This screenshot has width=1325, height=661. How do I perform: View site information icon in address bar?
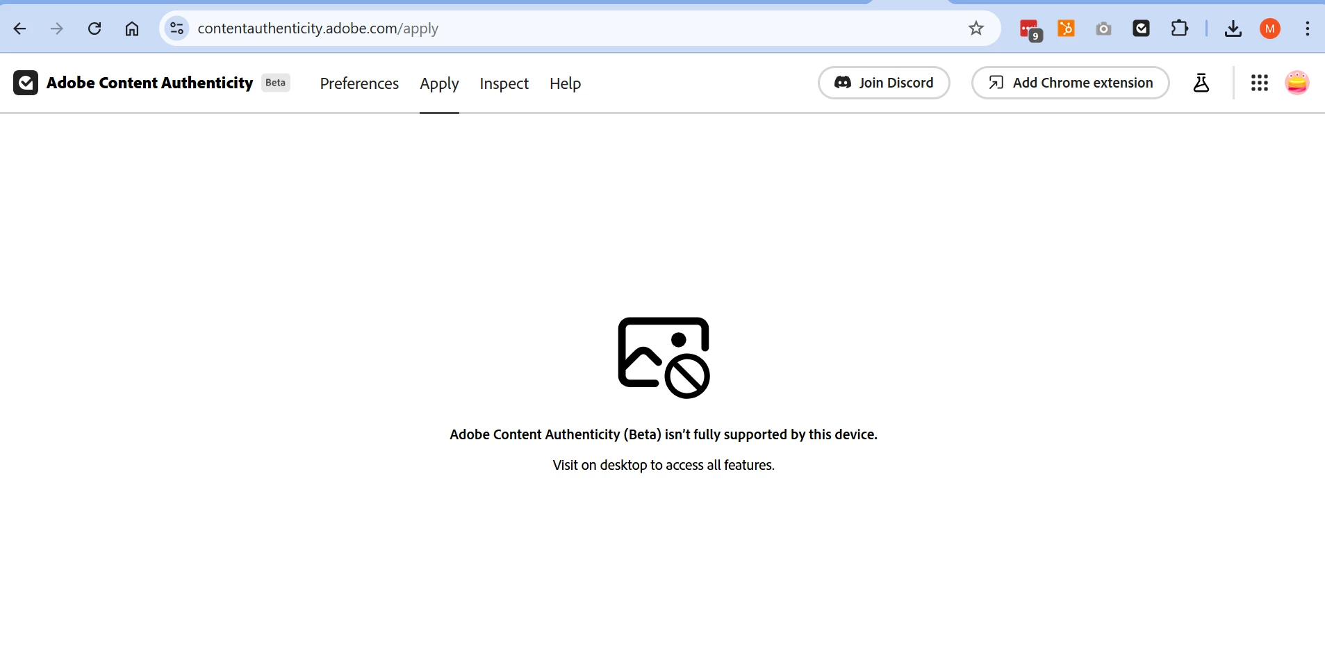coord(177,28)
